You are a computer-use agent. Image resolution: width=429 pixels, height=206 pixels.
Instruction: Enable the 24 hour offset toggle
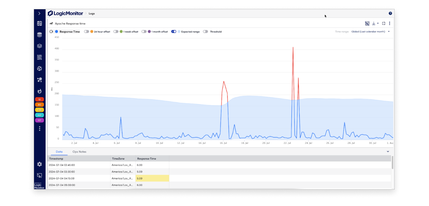coord(87,32)
